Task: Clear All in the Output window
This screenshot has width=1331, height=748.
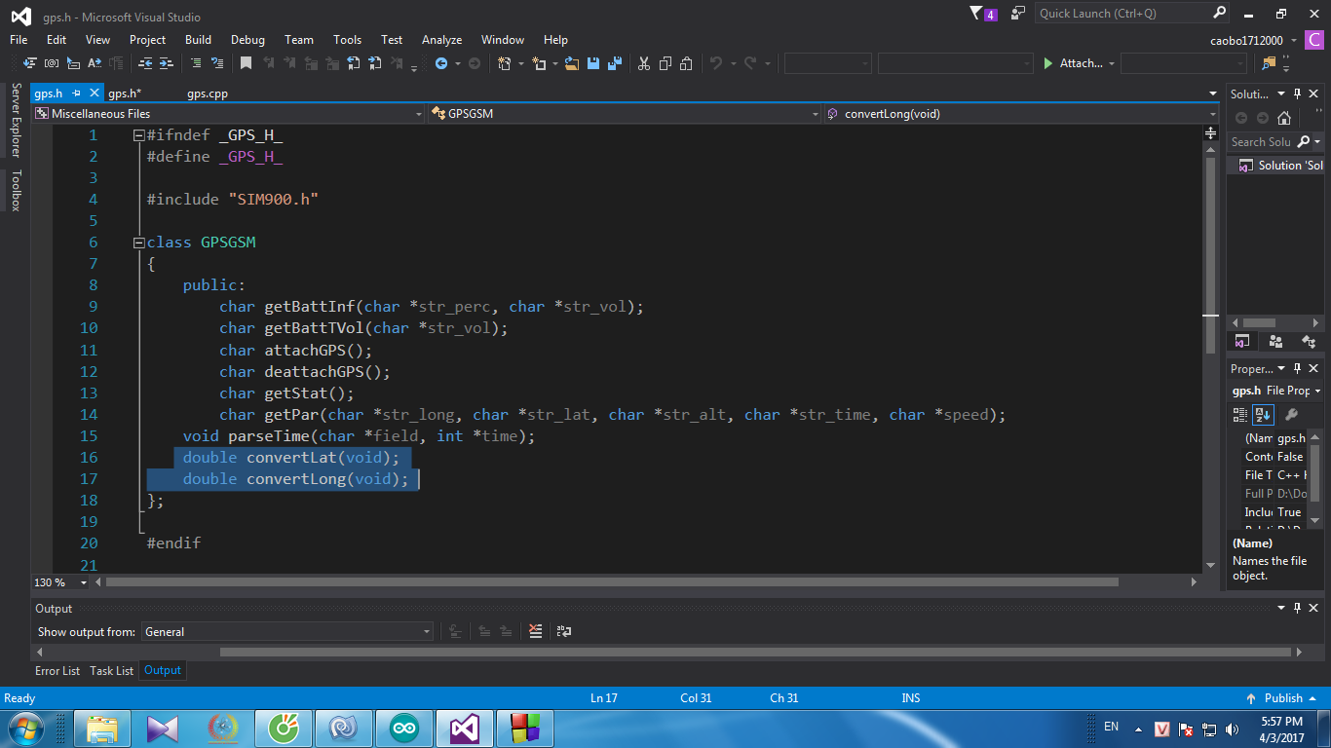Action: 535,631
